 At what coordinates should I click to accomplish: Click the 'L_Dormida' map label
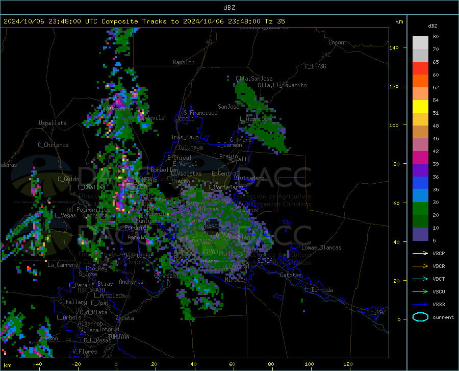[x=319, y=290]
